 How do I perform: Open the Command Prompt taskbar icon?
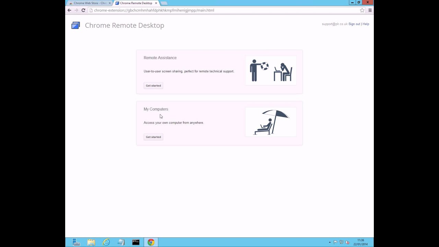[x=135, y=243]
